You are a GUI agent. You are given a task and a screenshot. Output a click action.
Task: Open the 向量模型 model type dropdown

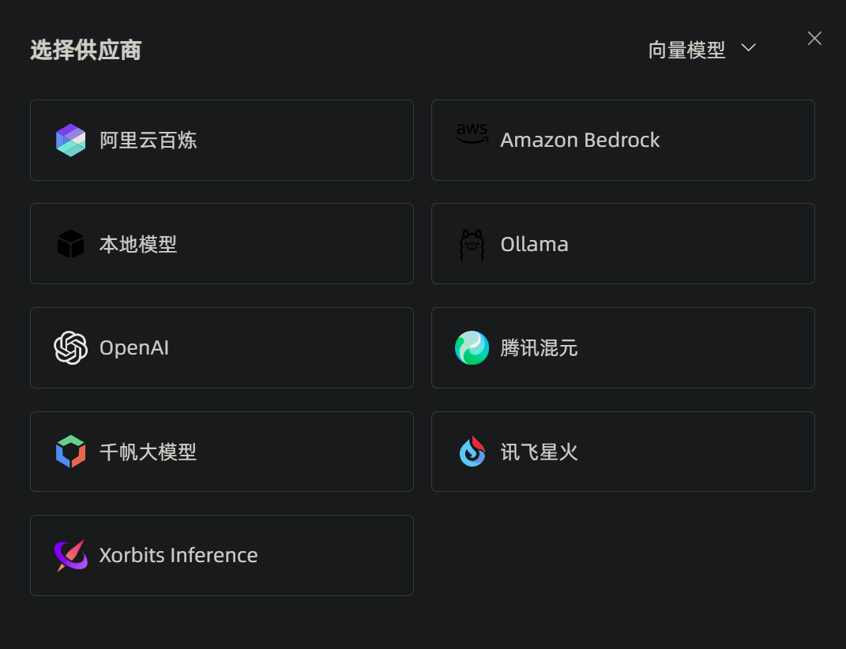(702, 50)
